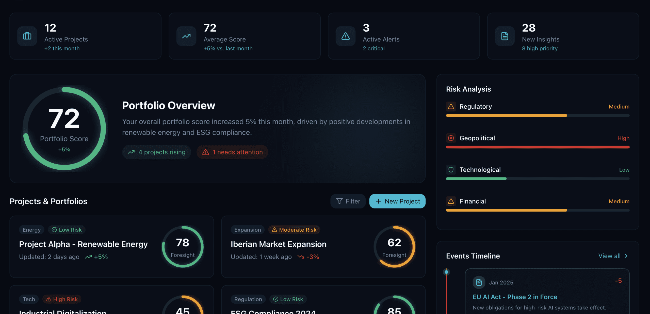
Task: Create a New Project
Action: (397, 201)
